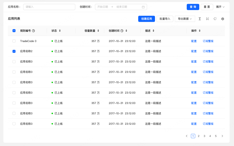Go to next page arrow

pos(222,136)
